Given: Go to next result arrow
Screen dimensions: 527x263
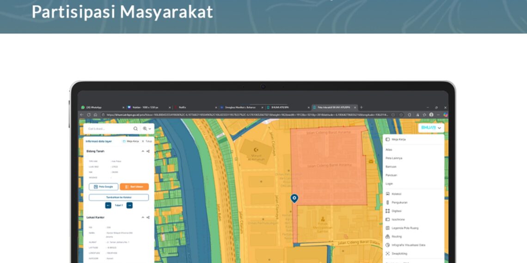Looking at the screenshot, I should click(129, 205).
